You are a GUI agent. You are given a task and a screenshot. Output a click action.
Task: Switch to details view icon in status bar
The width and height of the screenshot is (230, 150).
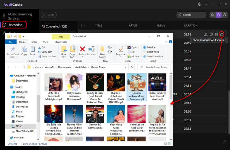coord(165,144)
